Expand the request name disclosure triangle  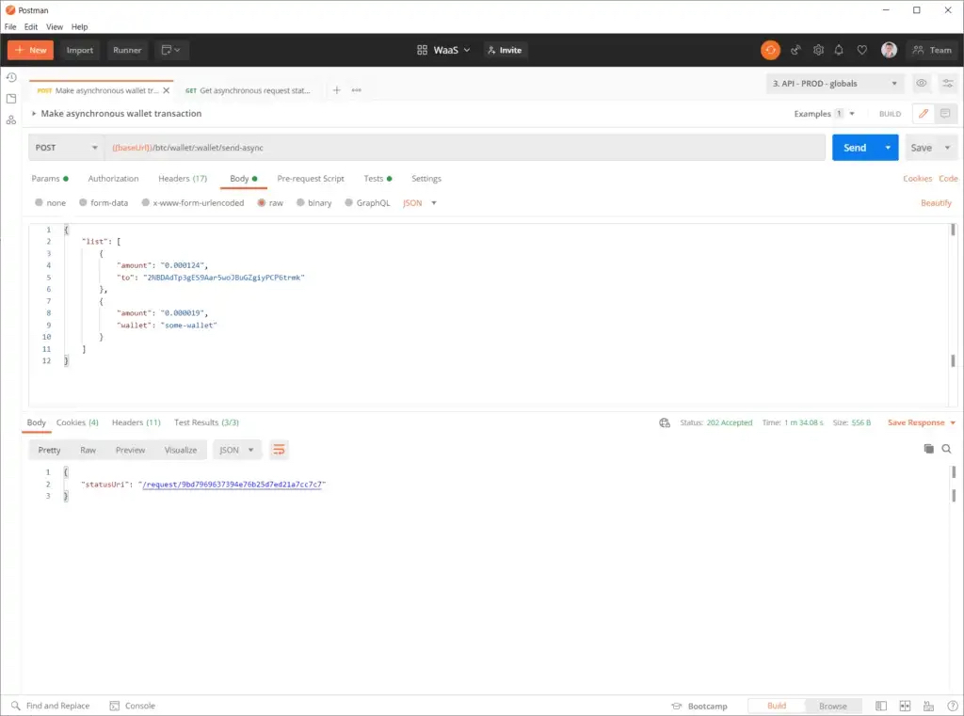coord(34,114)
